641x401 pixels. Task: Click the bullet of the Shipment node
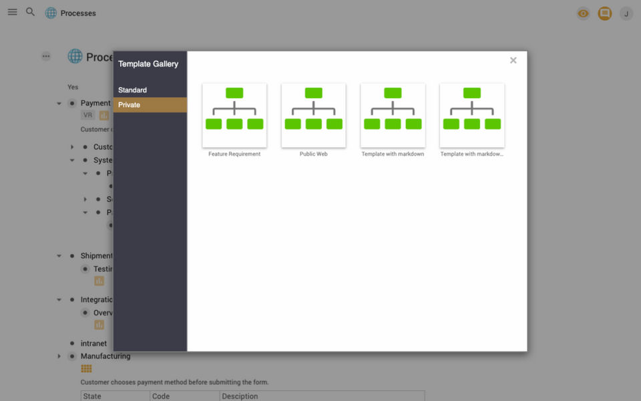point(72,256)
